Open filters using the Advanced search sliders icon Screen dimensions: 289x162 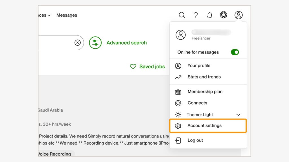95,43
